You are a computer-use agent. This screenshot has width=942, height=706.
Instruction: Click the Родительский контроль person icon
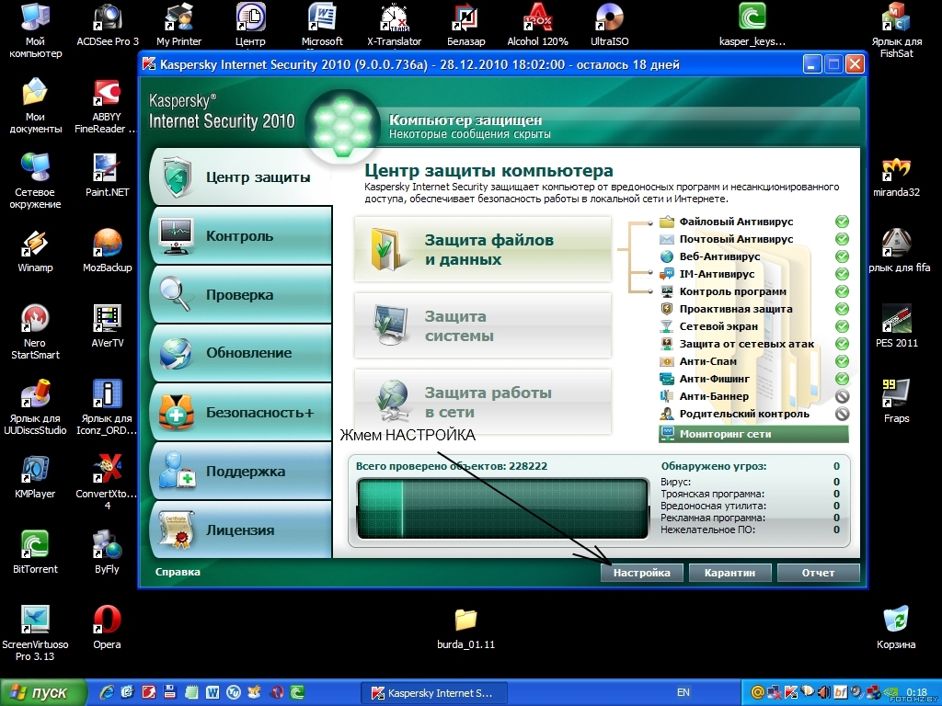[667, 414]
